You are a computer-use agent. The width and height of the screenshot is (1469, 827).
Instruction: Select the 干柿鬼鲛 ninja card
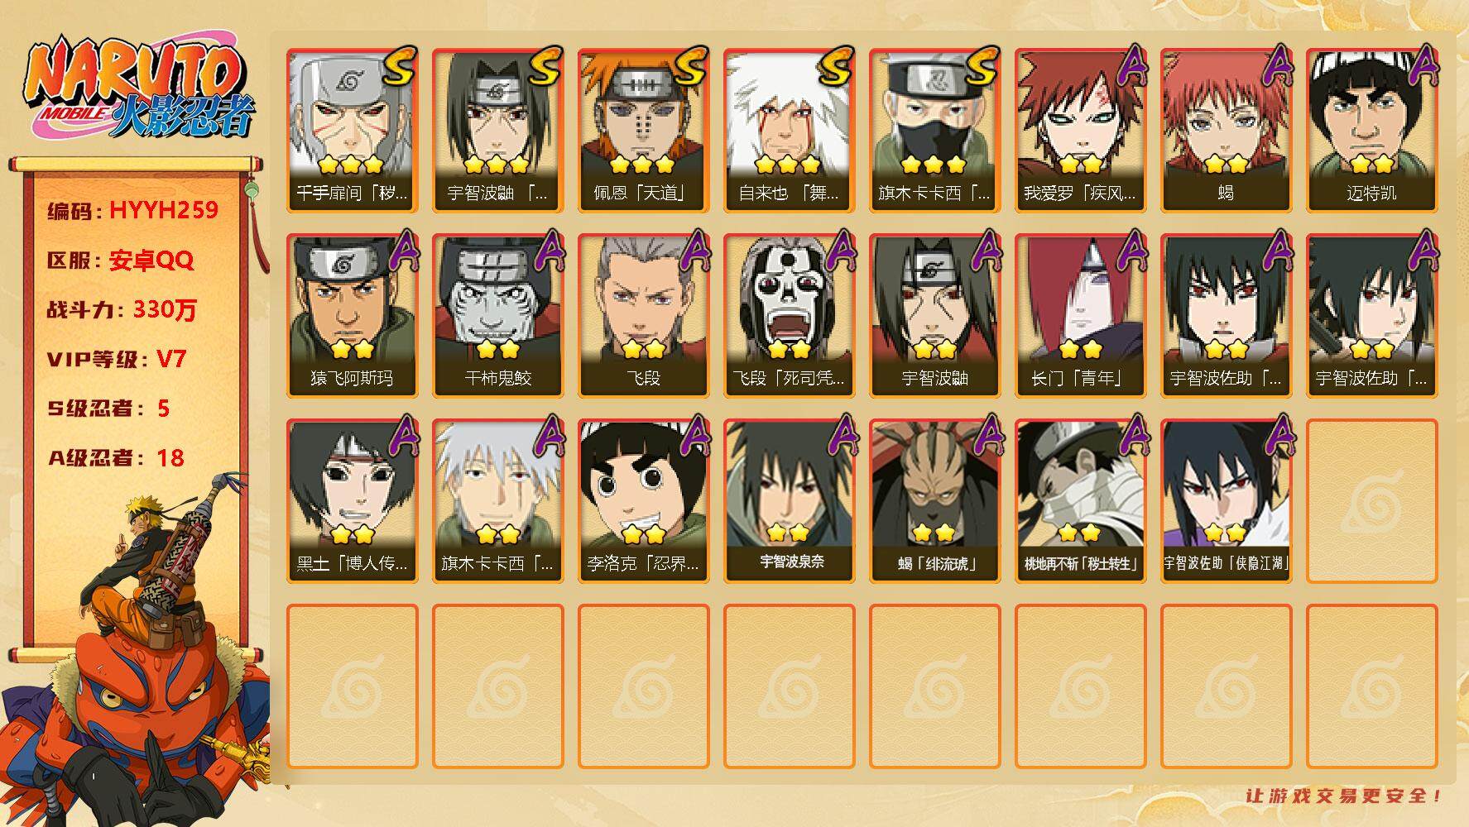(497, 316)
